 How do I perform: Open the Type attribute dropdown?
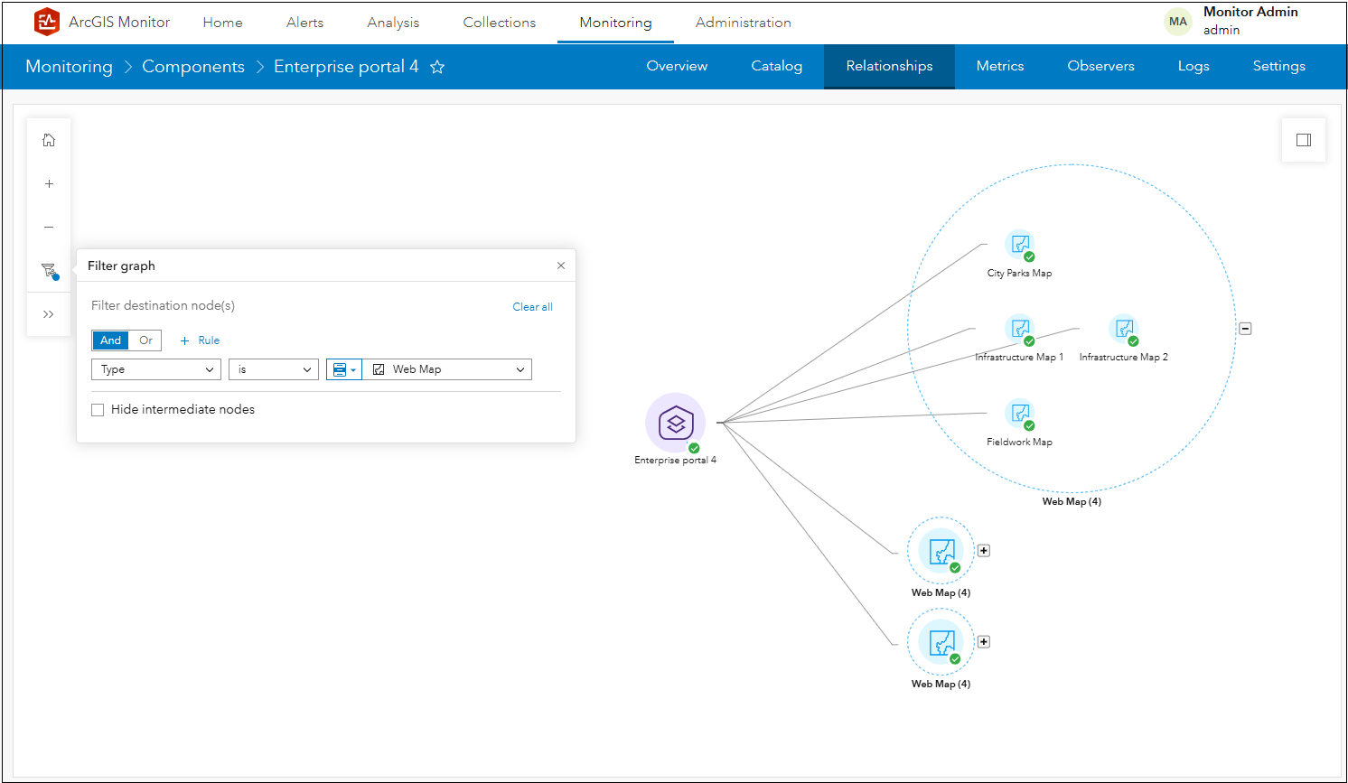(156, 369)
